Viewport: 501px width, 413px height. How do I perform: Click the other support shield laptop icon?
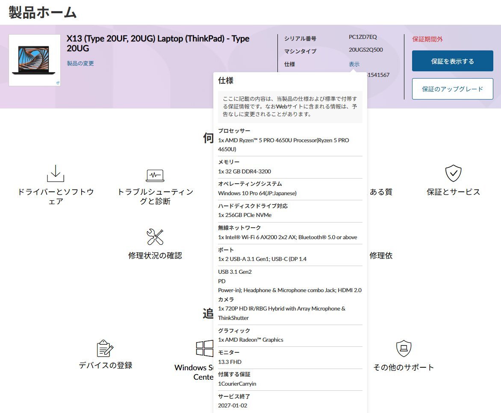(404, 348)
